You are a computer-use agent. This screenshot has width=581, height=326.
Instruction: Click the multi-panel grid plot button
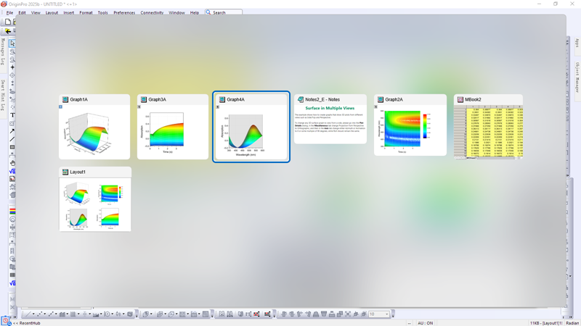point(73,314)
